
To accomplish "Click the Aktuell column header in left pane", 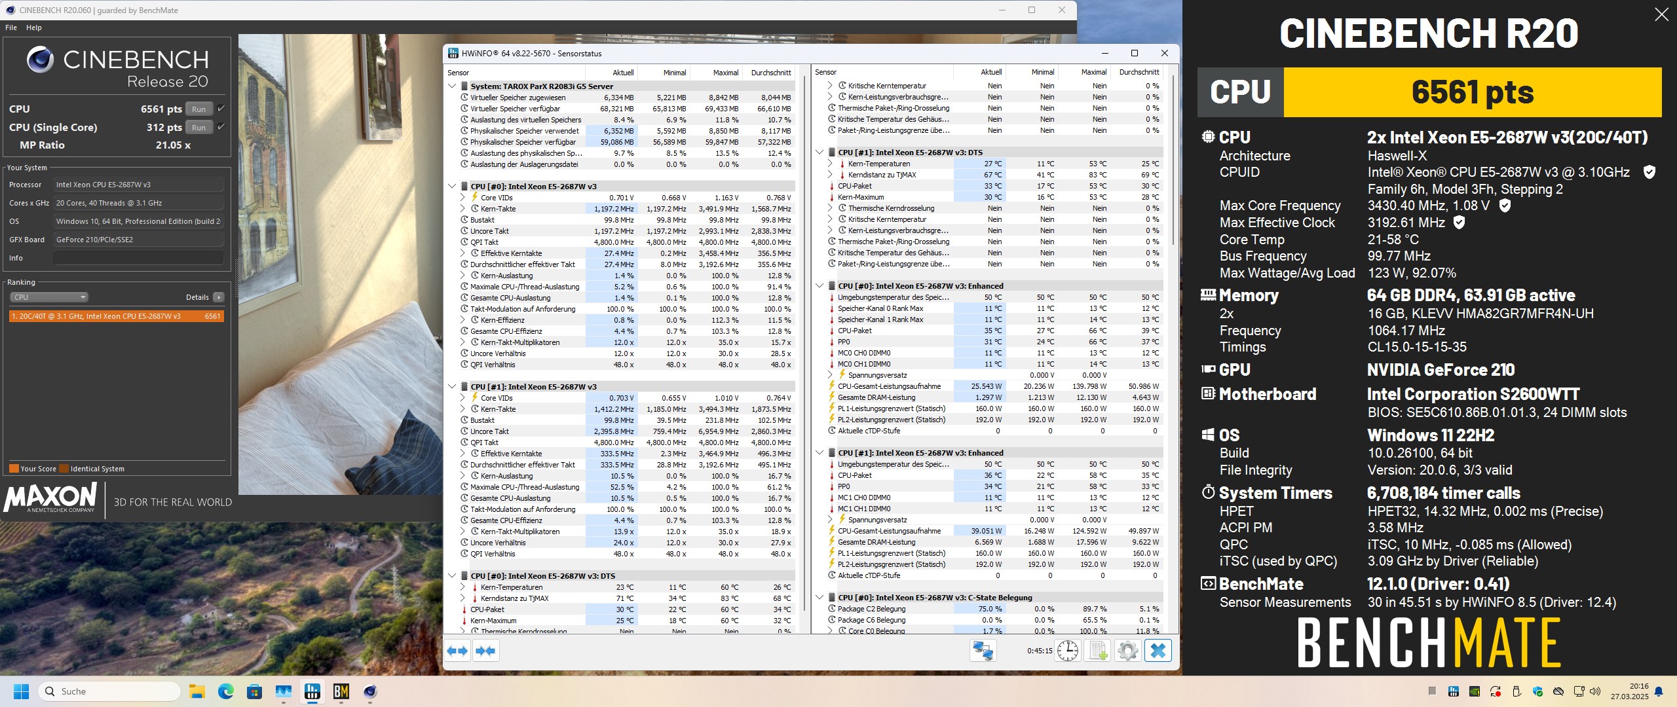I will tap(611, 73).
